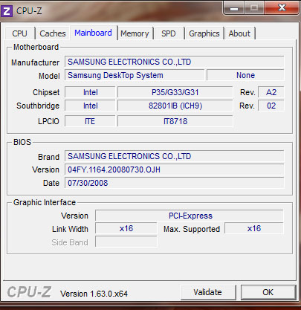Open the SPD tab
The image size is (301, 310).
tap(169, 33)
